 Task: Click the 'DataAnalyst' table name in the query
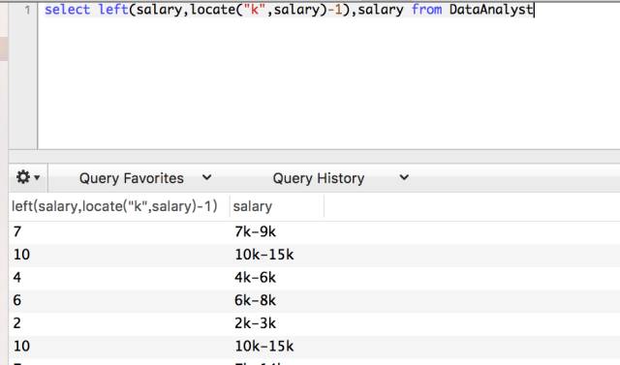tap(491, 10)
